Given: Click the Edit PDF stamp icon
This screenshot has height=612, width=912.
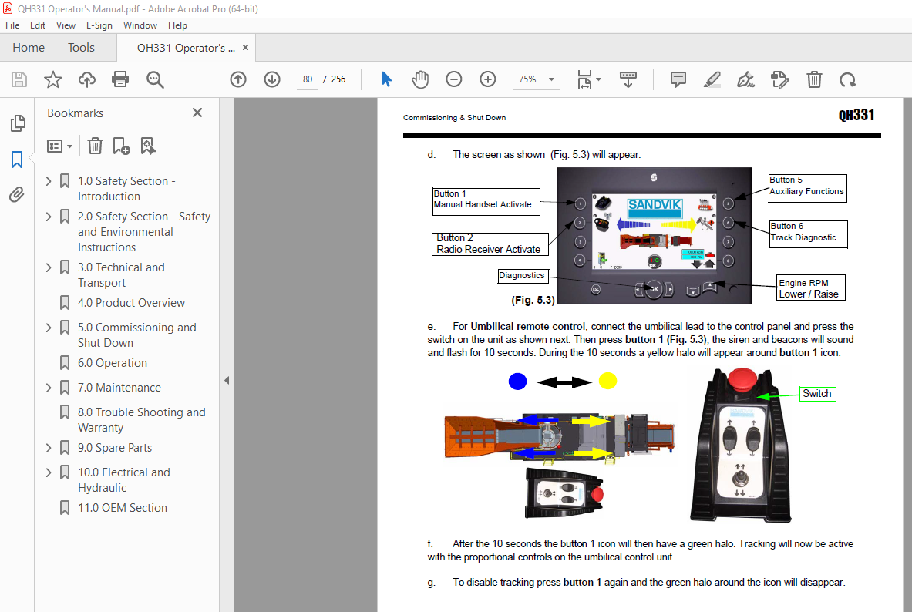Looking at the screenshot, I should tap(779, 79).
